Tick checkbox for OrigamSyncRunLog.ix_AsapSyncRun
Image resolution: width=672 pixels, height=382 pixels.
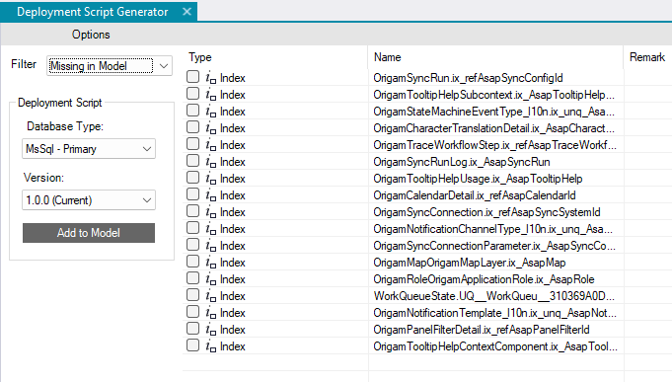tap(192, 160)
